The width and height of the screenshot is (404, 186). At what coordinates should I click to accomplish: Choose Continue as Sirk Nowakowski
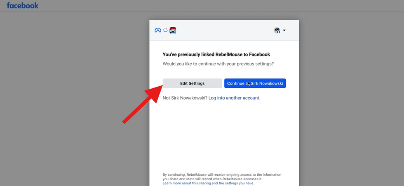tap(255, 83)
